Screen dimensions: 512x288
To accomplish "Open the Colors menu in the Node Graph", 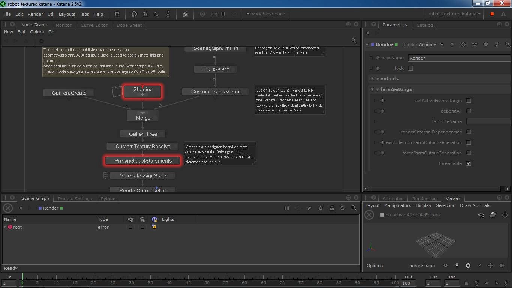I will click(37, 32).
